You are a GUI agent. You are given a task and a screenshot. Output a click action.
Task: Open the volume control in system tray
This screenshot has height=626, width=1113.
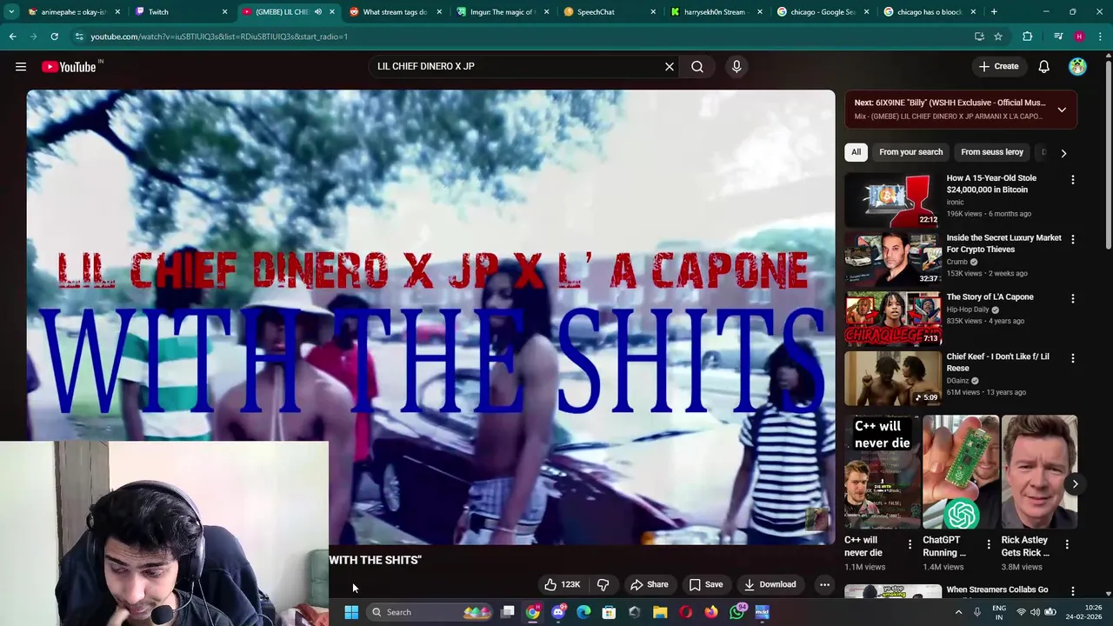pyautogui.click(x=1036, y=612)
